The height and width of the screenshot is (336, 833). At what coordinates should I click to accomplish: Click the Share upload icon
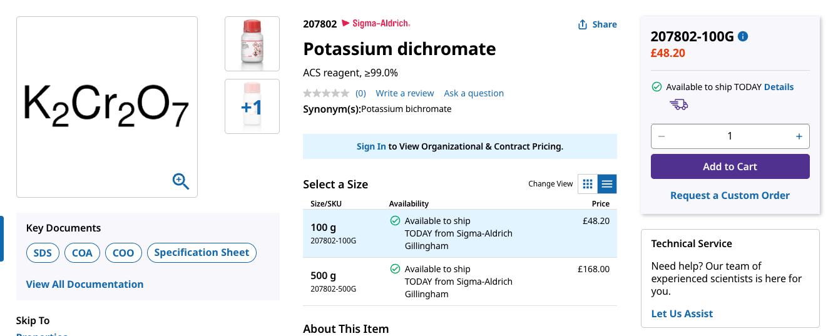tap(583, 24)
